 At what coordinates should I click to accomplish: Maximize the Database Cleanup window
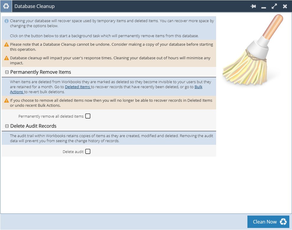(x=274, y=6)
